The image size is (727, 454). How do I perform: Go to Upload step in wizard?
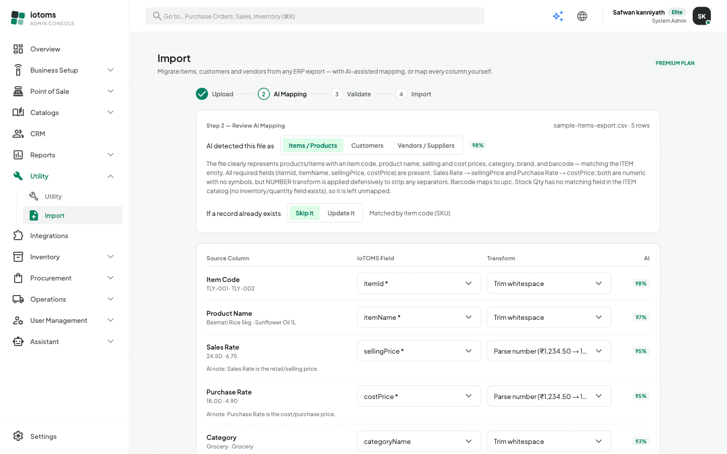[x=215, y=94]
